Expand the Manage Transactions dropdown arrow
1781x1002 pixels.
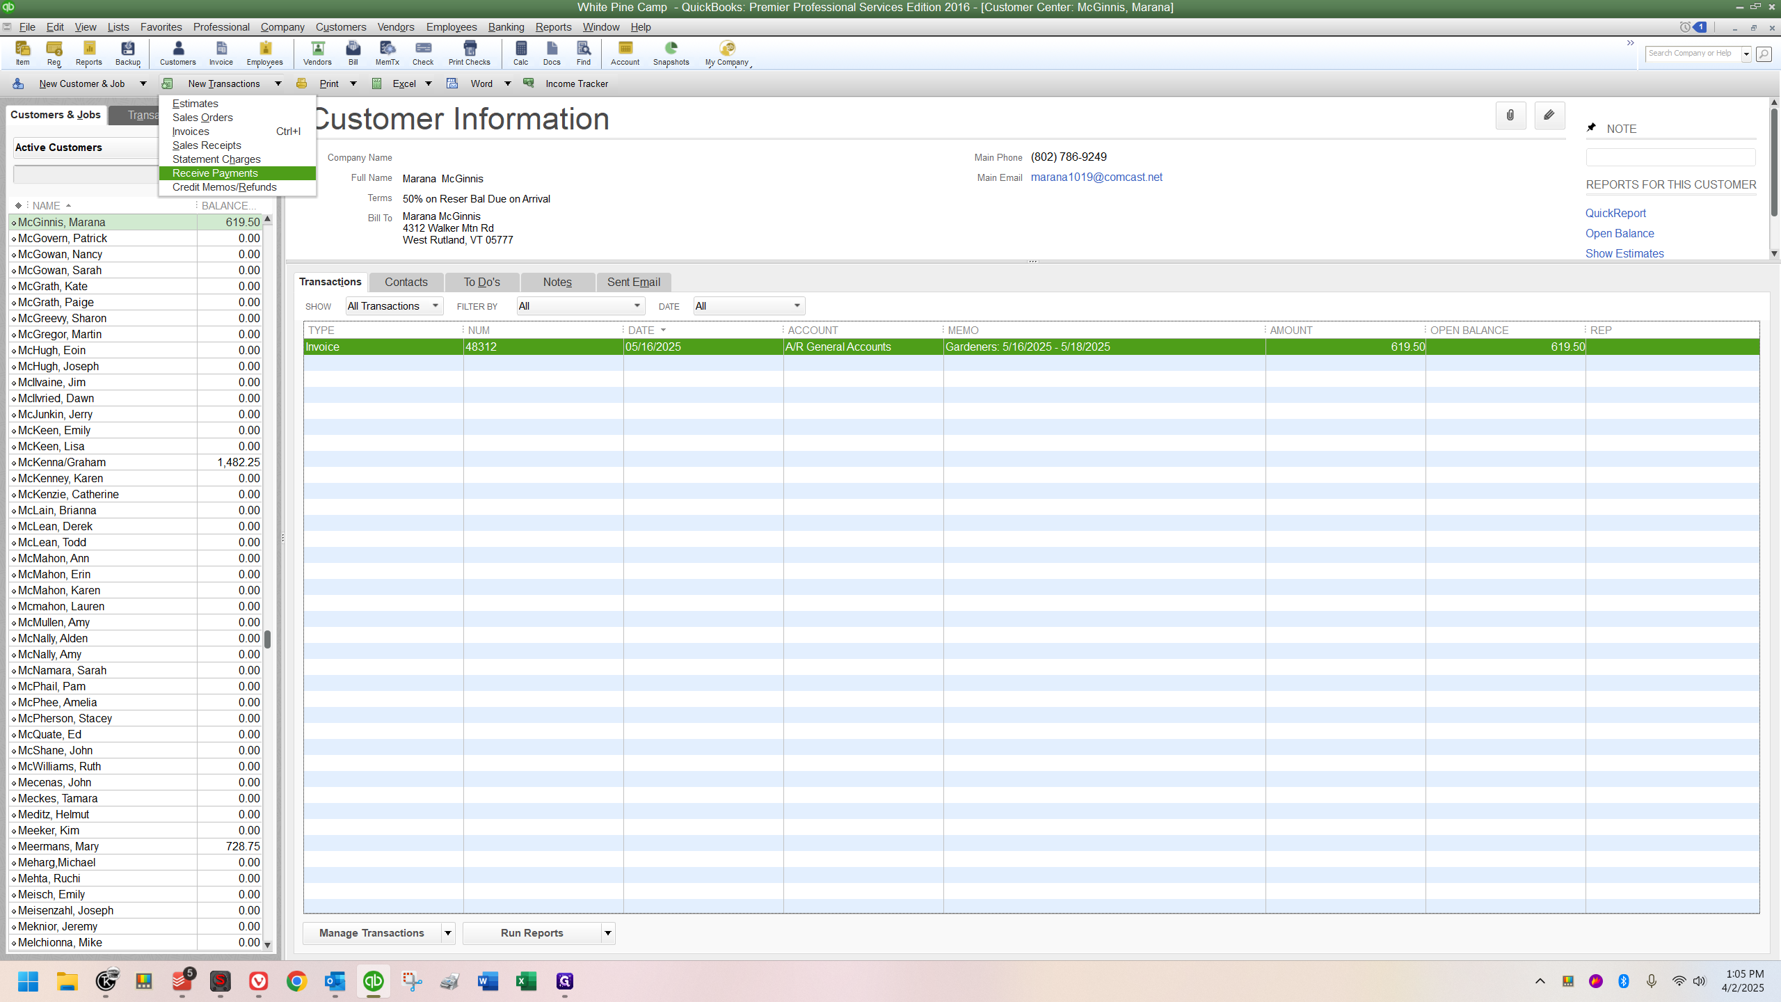click(x=448, y=933)
